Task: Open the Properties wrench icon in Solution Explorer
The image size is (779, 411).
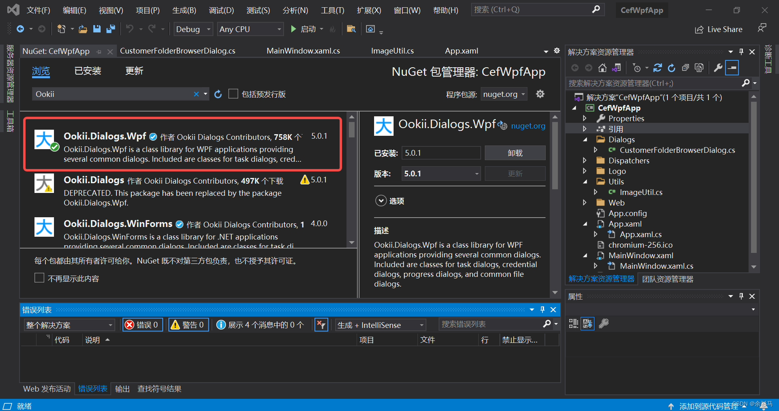Action: tap(718, 68)
